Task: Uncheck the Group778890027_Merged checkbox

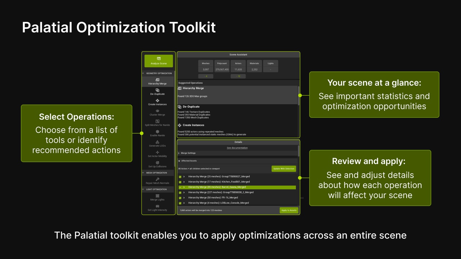Action: click(180, 177)
